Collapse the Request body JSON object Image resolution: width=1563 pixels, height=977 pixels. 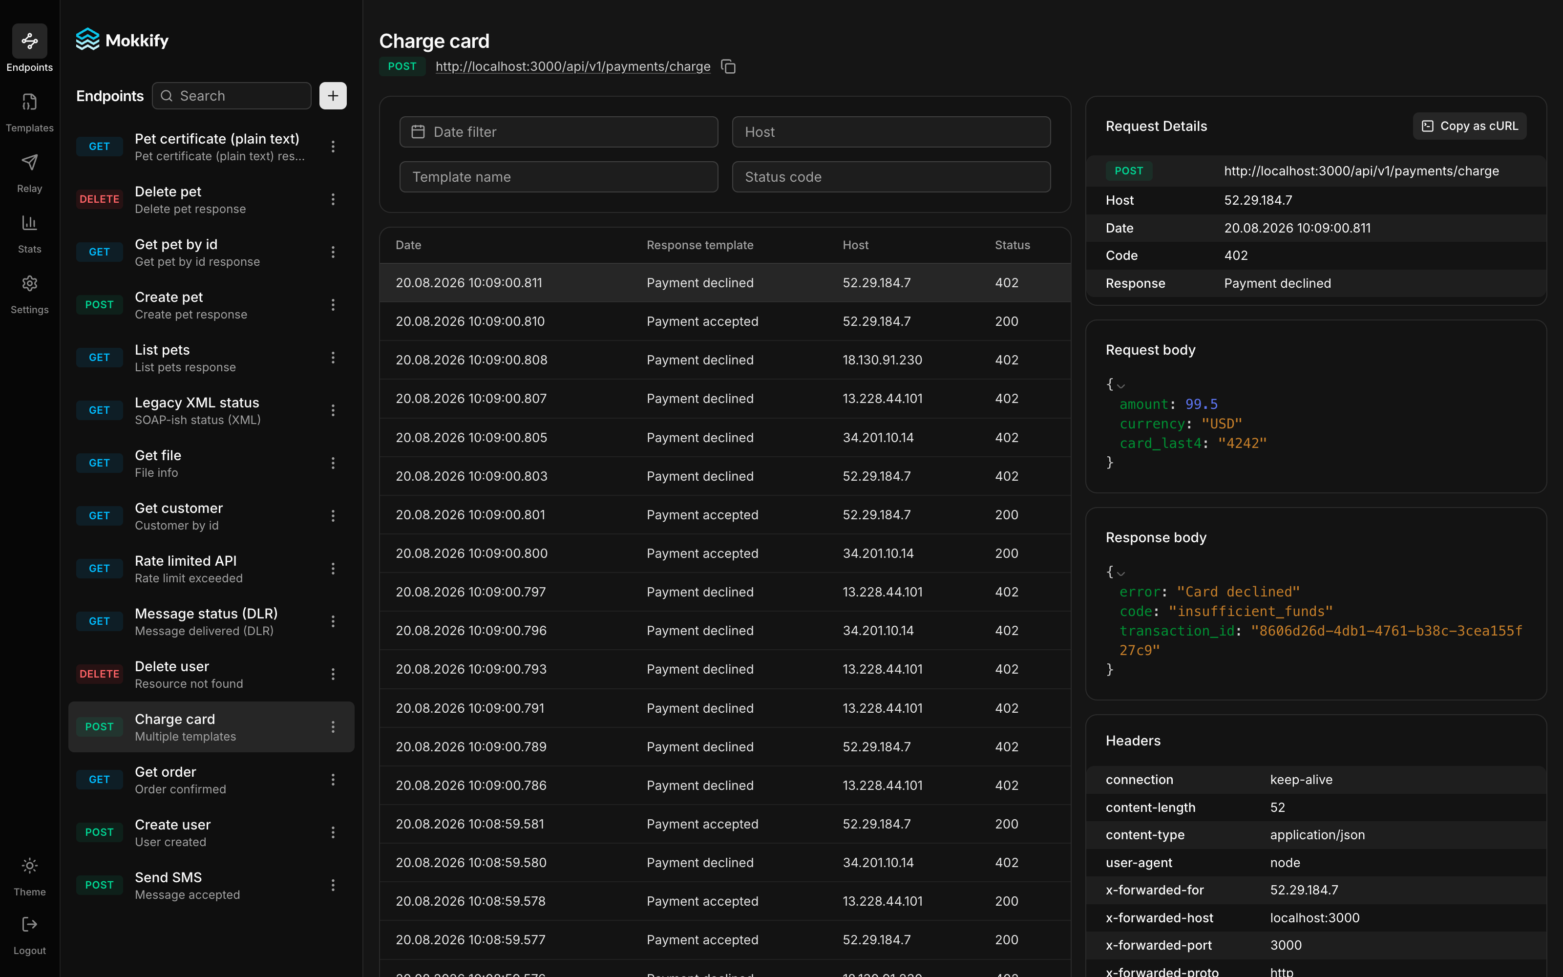click(x=1121, y=386)
